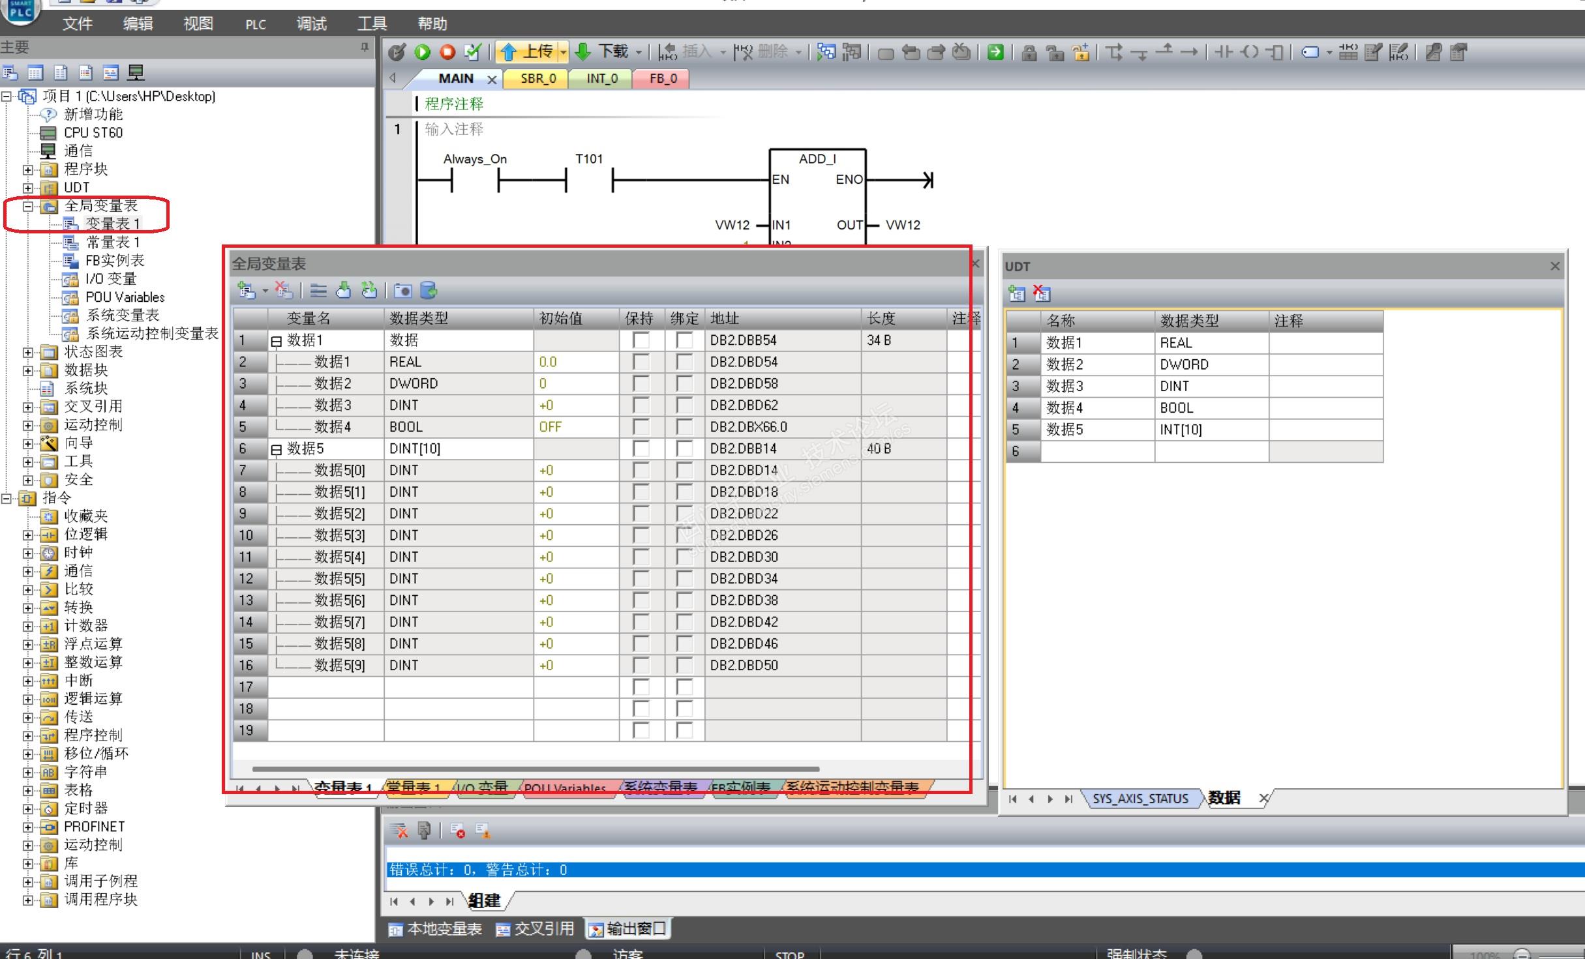Click snapshot camera icon in global variable table

point(403,291)
